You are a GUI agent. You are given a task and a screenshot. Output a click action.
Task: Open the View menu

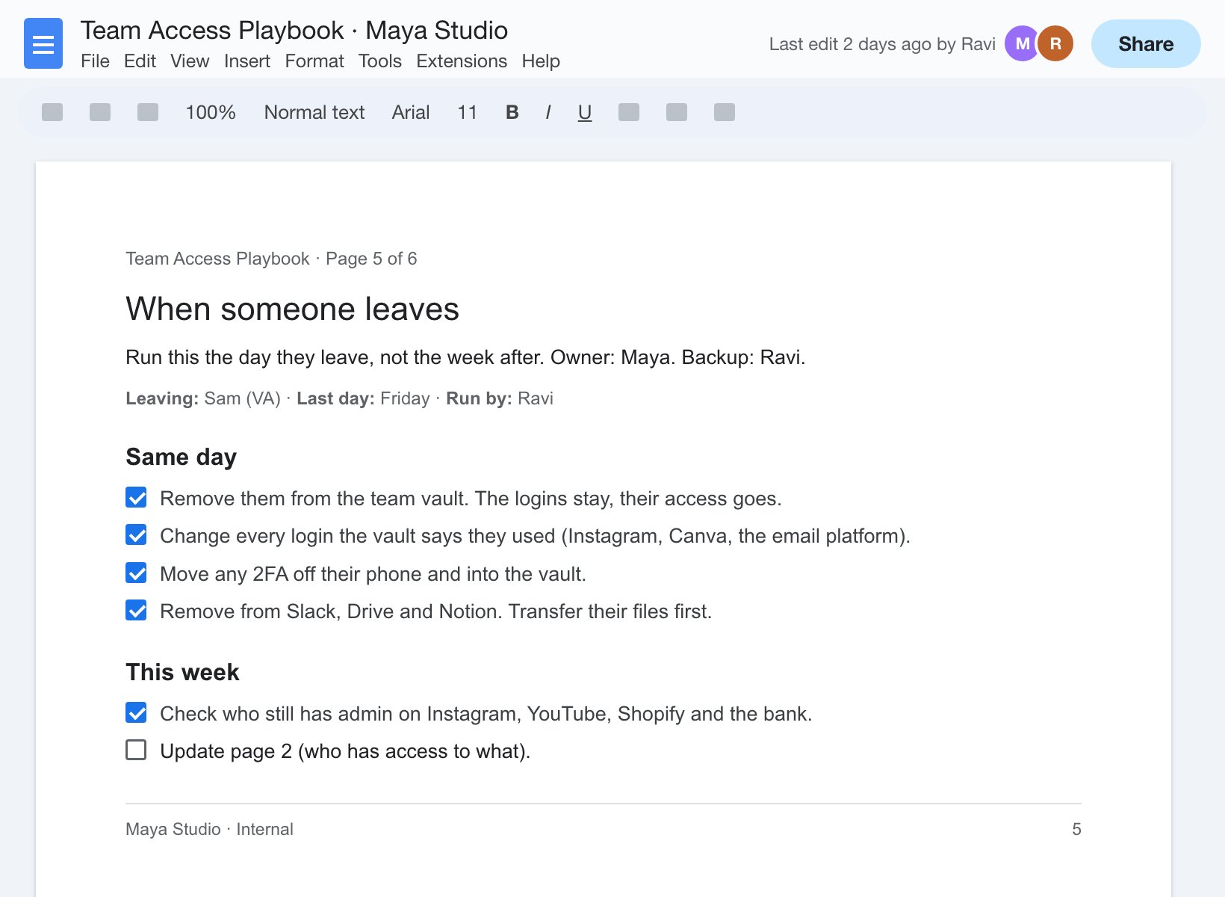(x=190, y=61)
